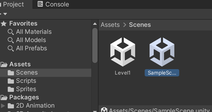Expand the 2D Animation package folder arrow
Viewport: 212px width, 112px height.
click(x=3, y=106)
